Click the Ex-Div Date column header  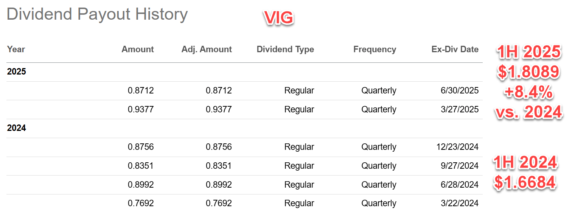pos(455,49)
